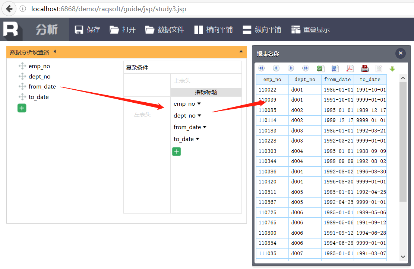Open 数据文件 menu item
This screenshot has height=269, width=414.
click(x=165, y=30)
